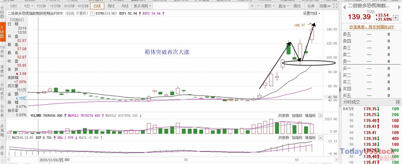The width and height of the screenshot is (402, 164).
Task: Switch to 5分钟 period
Action: [41, 6]
